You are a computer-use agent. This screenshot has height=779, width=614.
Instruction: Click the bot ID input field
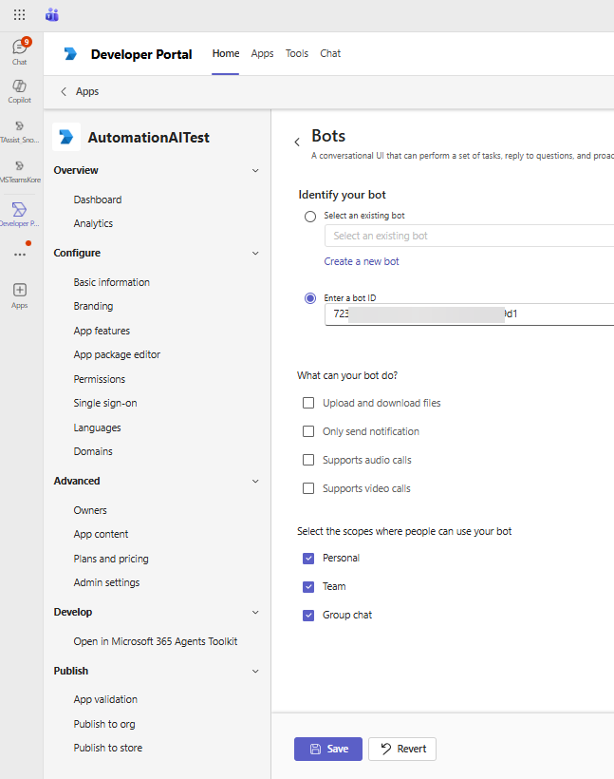pos(469,313)
